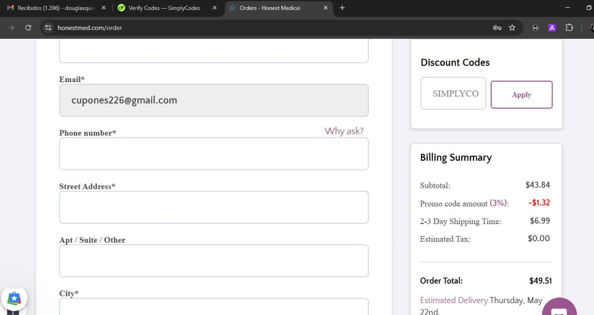Focus the Apt / Suite / Other field

214,261
